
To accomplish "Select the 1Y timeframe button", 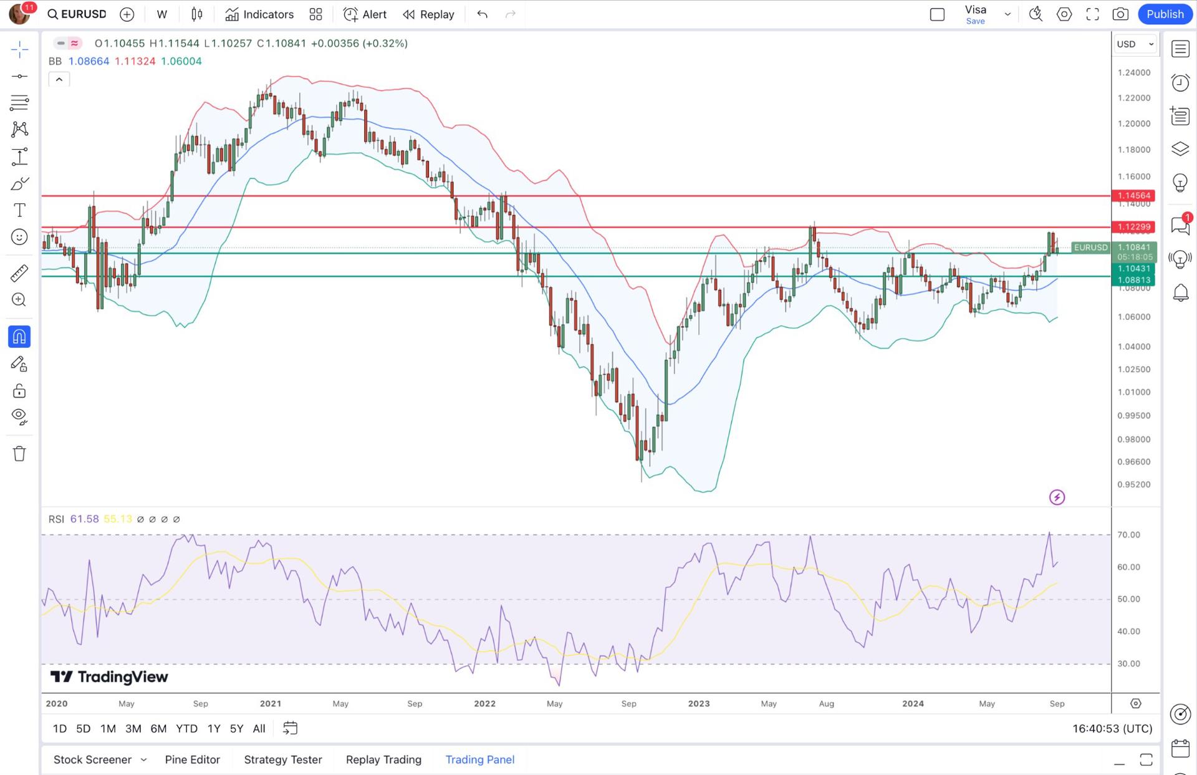I will pyautogui.click(x=213, y=728).
